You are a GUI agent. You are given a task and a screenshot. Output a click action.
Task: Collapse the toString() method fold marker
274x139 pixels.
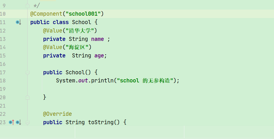(27, 123)
